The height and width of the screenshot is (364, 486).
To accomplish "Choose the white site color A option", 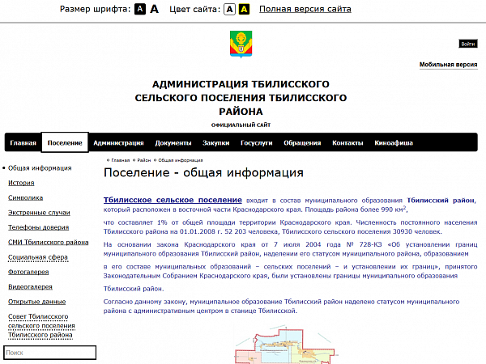I will click(229, 9).
